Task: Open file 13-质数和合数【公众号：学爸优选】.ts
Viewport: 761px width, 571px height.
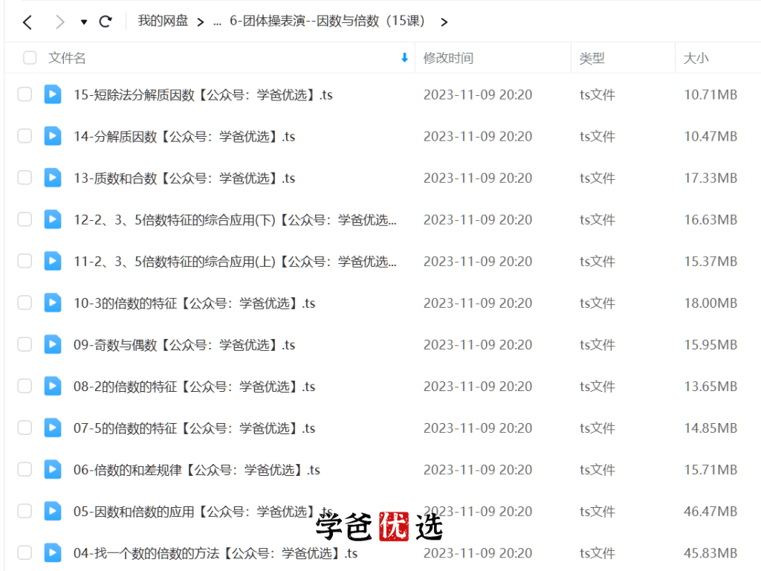Action: pyautogui.click(x=184, y=178)
